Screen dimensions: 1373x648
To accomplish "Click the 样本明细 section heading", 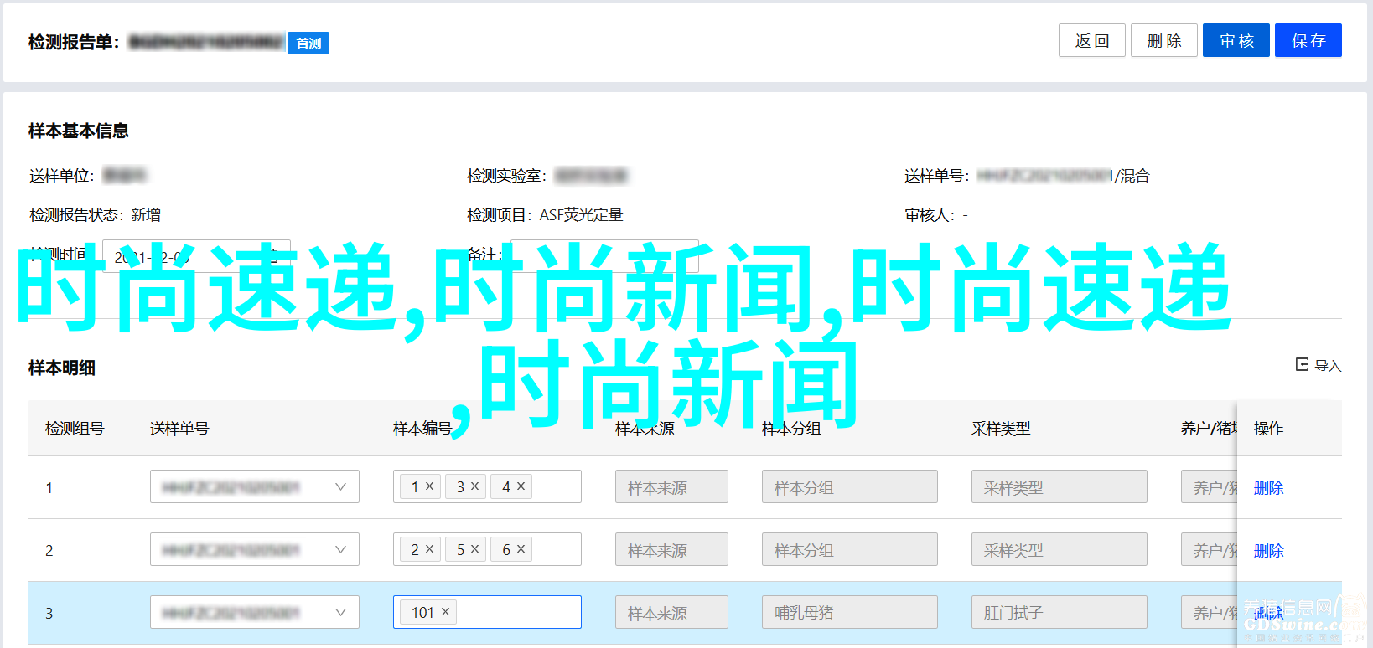I will click(x=62, y=368).
